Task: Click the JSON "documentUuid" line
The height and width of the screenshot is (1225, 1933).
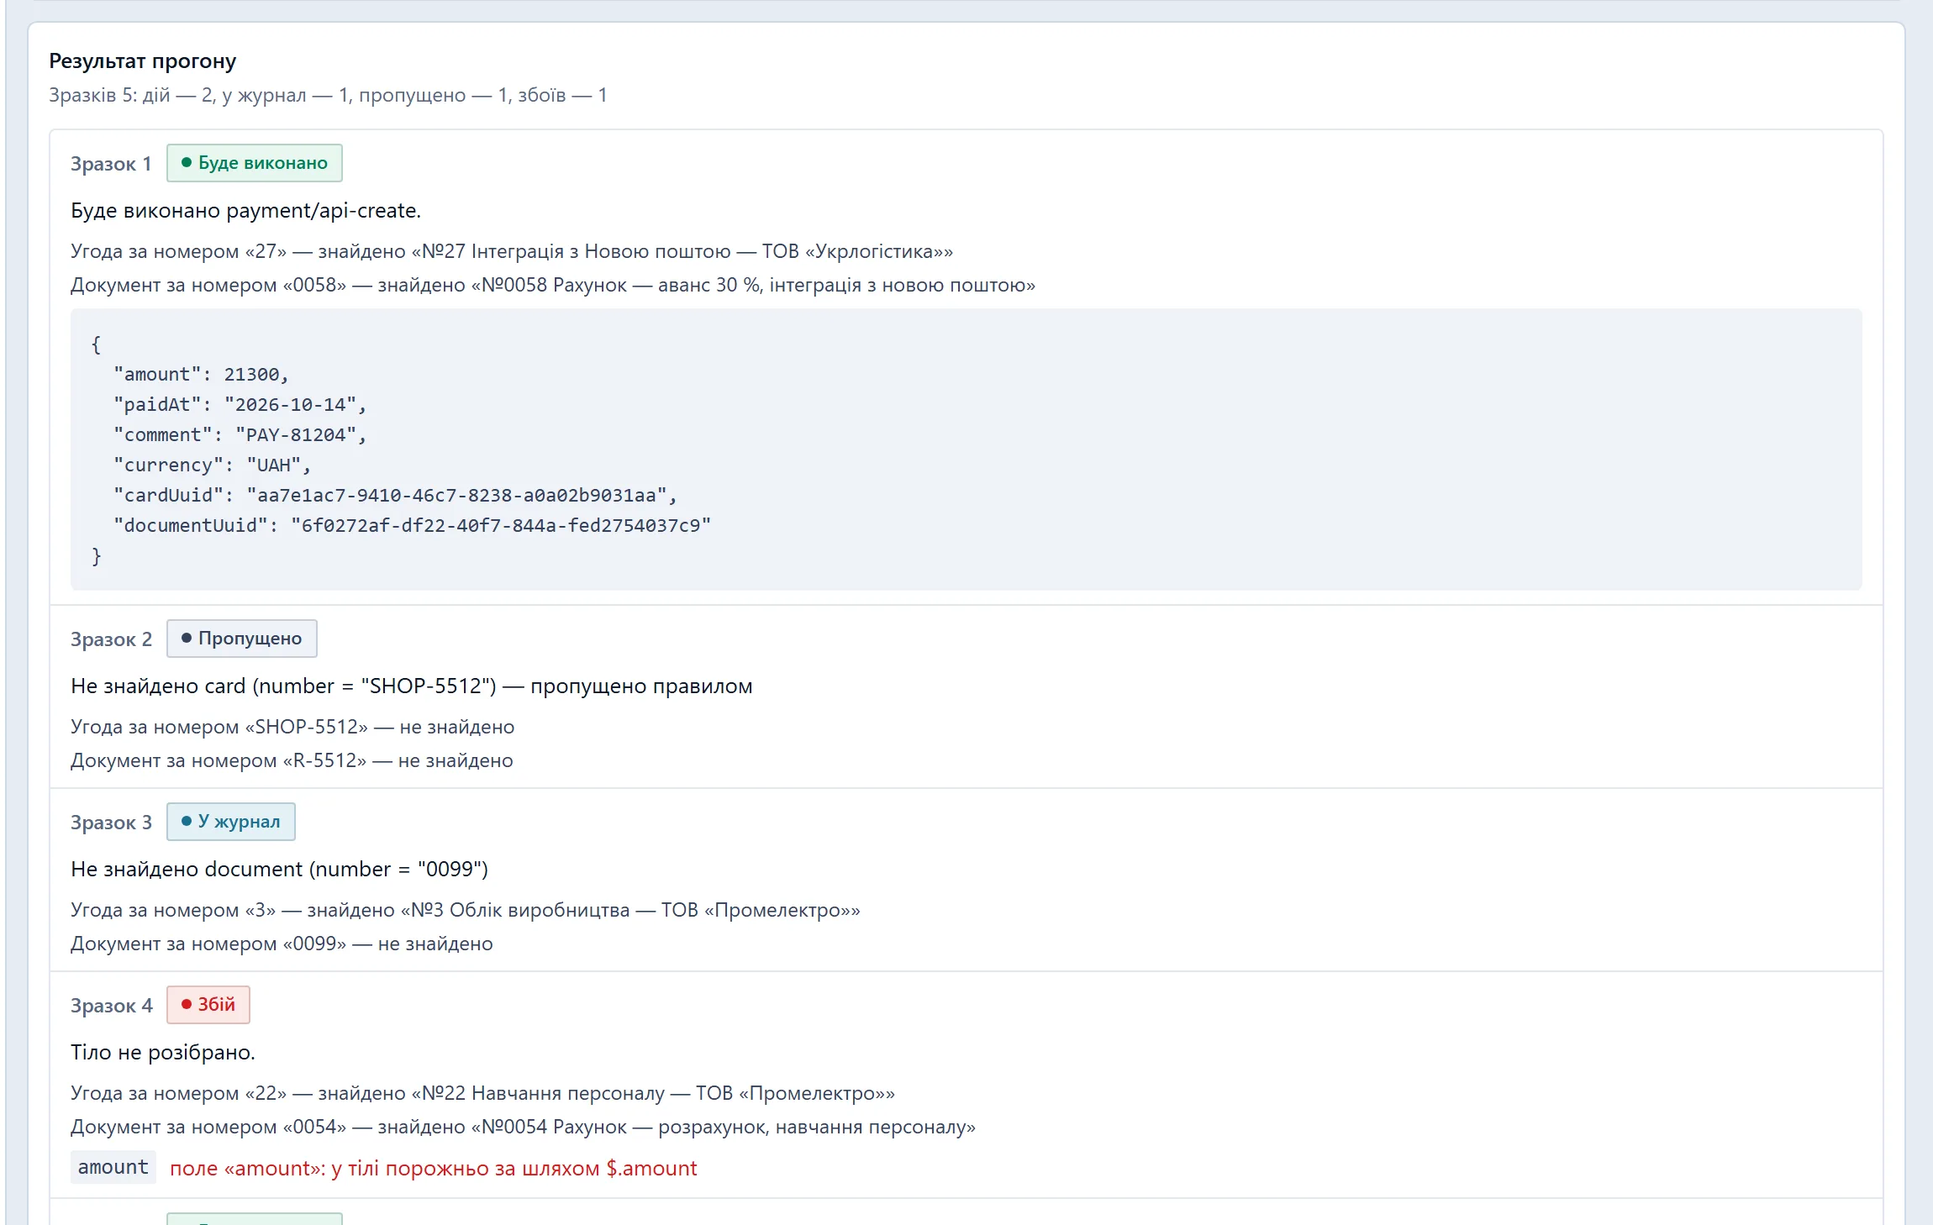Action: 413,526
